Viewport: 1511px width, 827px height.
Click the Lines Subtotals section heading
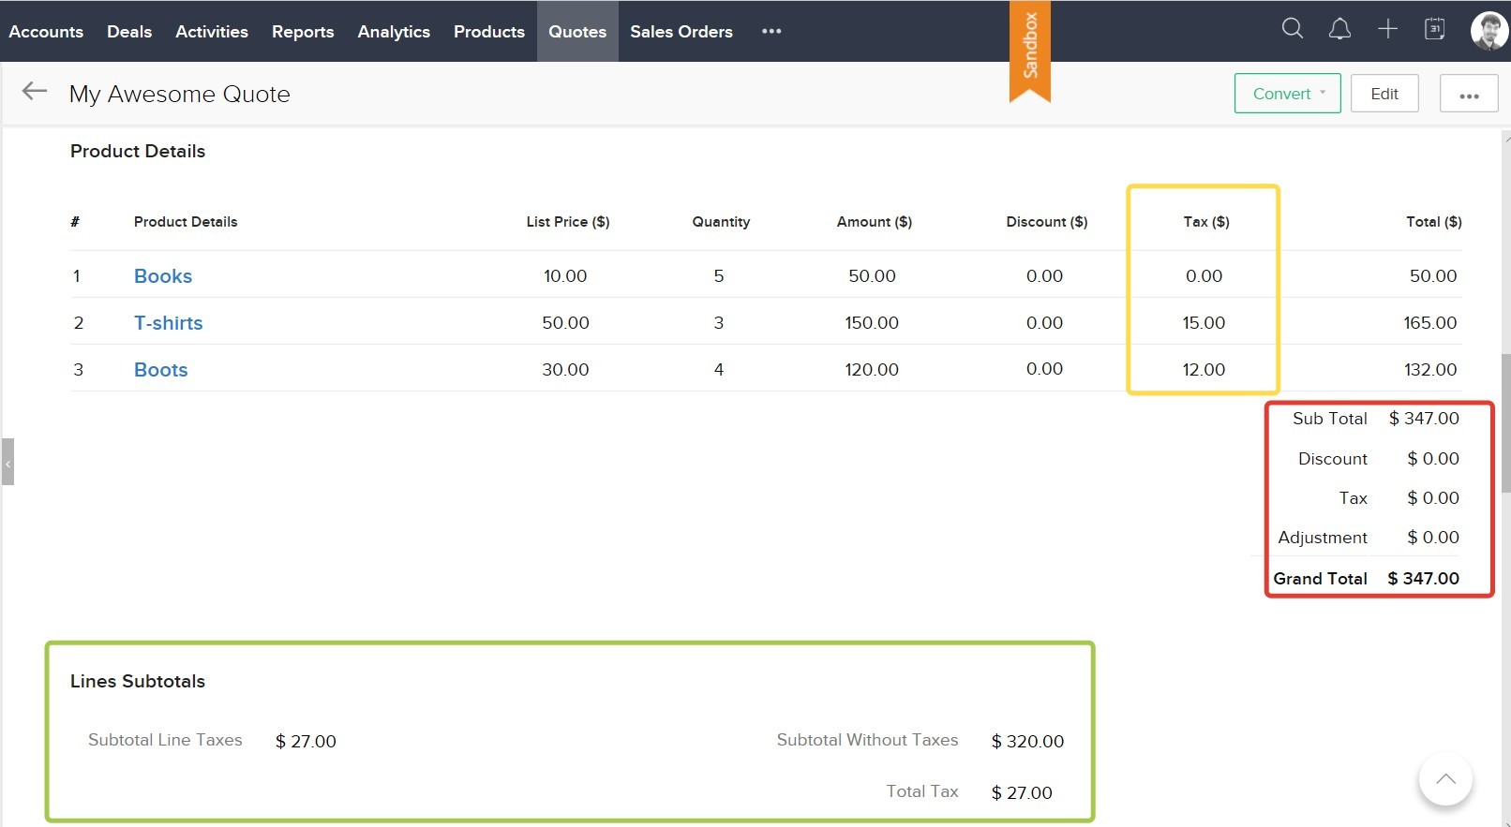click(x=138, y=682)
